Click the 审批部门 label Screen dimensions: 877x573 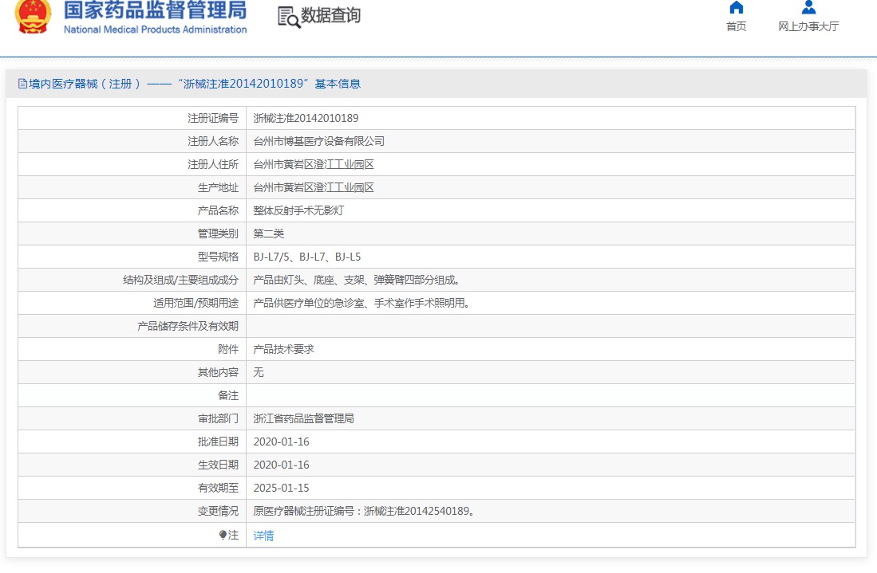(218, 418)
